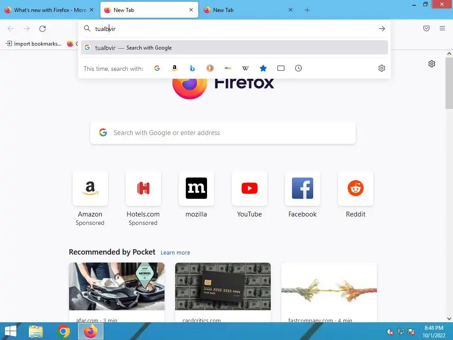453x340 pixels.
Task: Open the Hotels.com shortcut tile
Action: click(143, 189)
